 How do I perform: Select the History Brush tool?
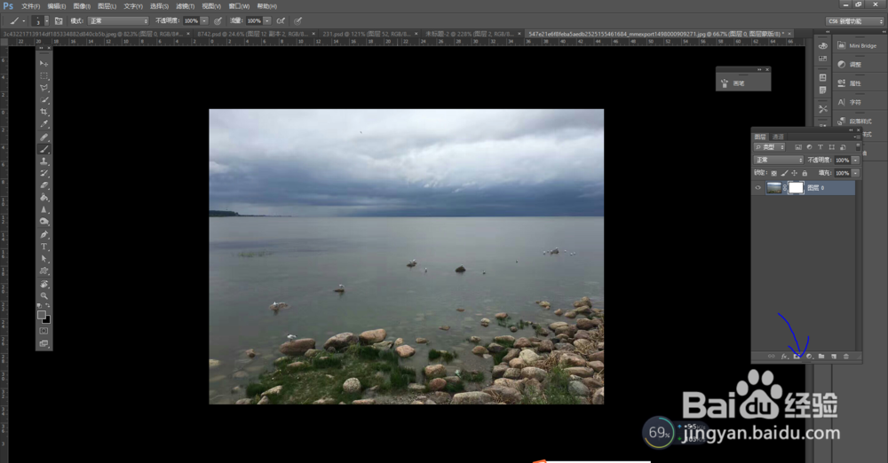(44, 173)
